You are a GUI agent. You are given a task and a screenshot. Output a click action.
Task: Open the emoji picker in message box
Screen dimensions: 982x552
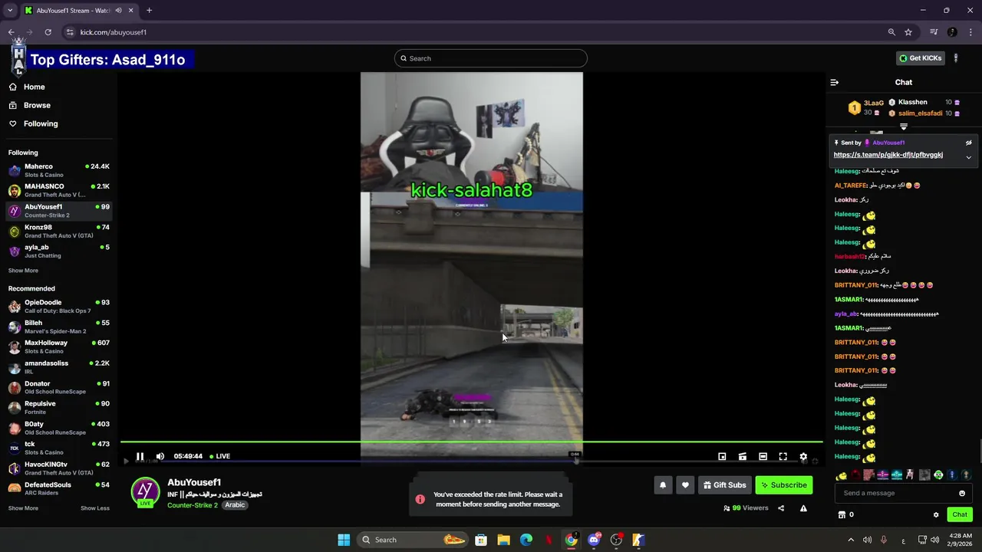pos(962,493)
